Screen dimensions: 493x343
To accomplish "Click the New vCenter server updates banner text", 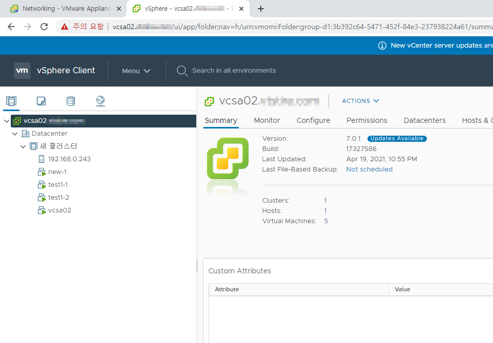I will pyautogui.click(x=442, y=46).
